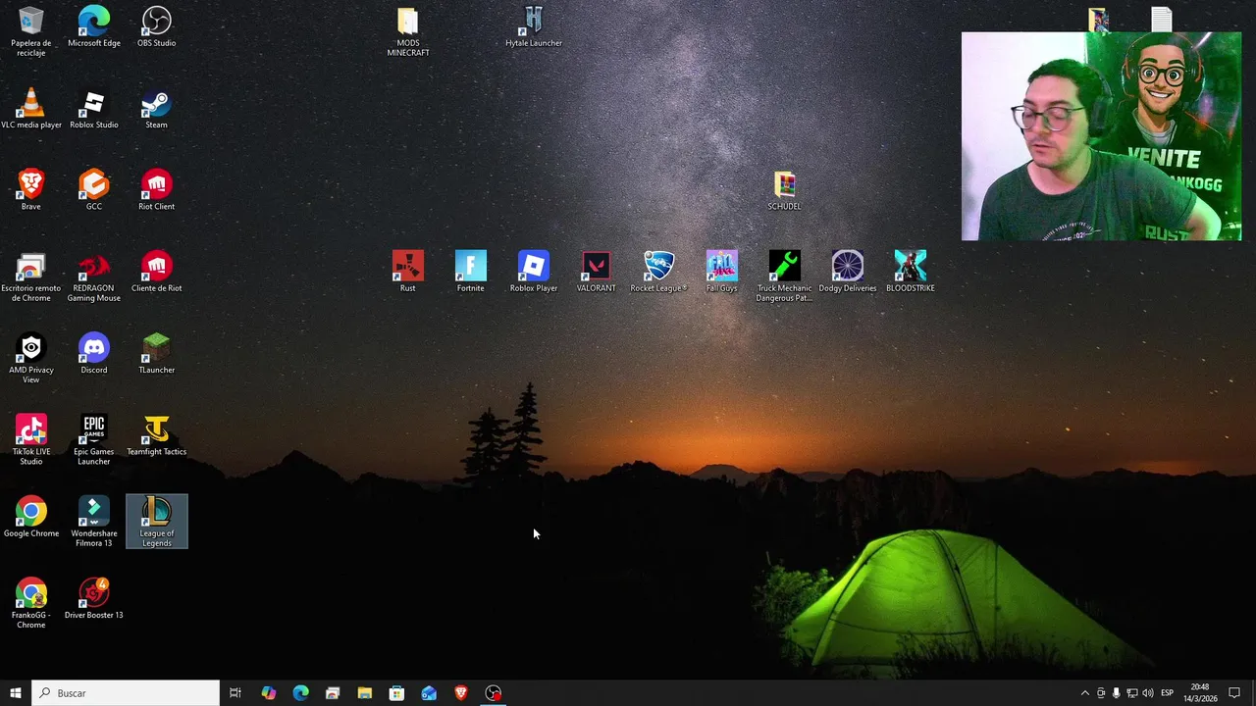The image size is (1256, 706).
Task: Select the GCC desktop icon
Action: [94, 190]
